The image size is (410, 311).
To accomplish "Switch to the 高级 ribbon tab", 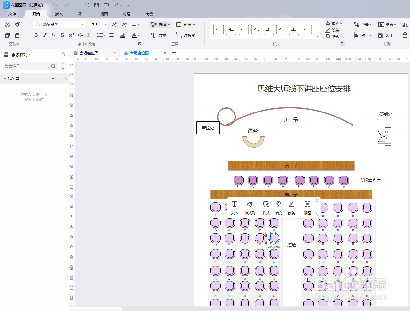I will coord(149,14).
